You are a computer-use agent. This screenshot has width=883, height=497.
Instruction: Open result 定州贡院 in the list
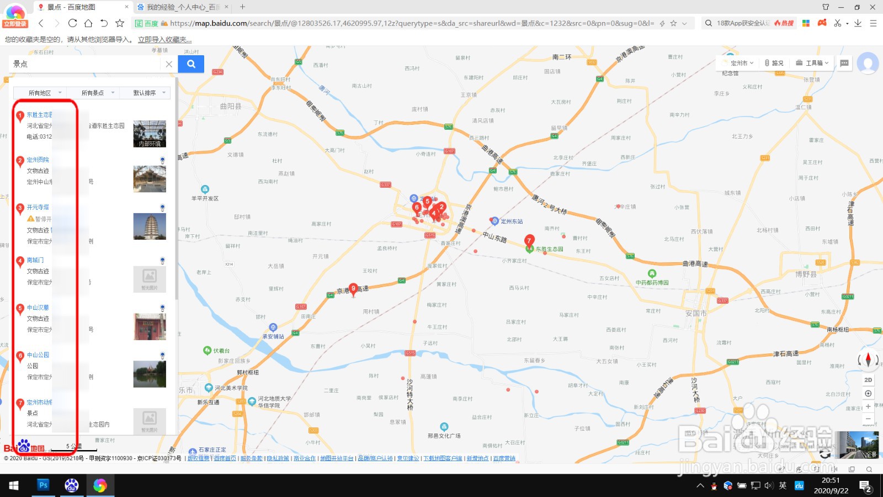point(38,160)
